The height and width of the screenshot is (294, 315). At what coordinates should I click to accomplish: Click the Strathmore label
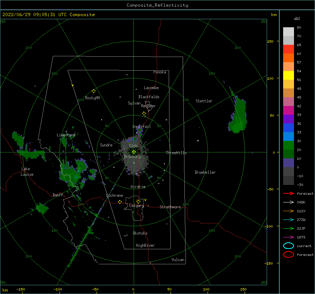click(170, 207)
